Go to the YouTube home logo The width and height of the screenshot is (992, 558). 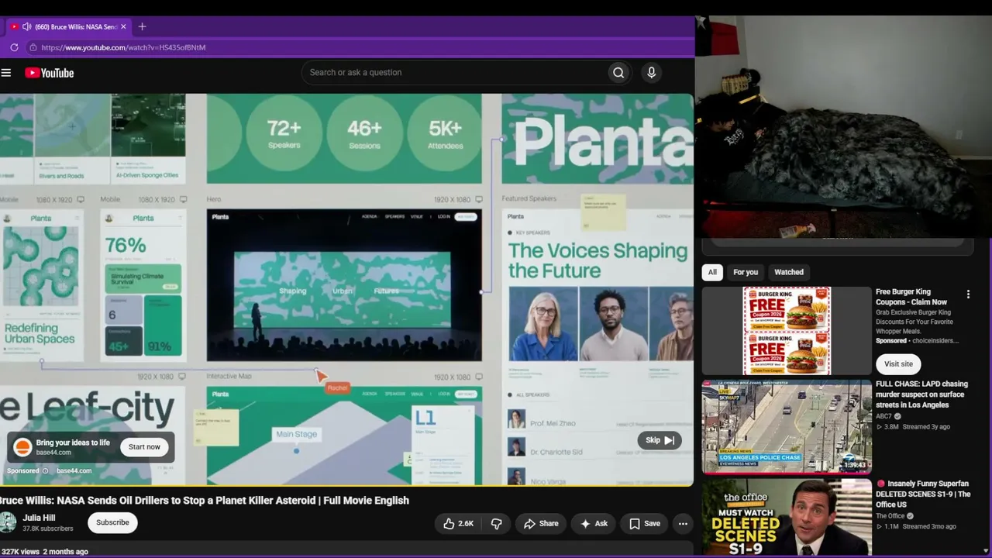(x=49, y=73)
